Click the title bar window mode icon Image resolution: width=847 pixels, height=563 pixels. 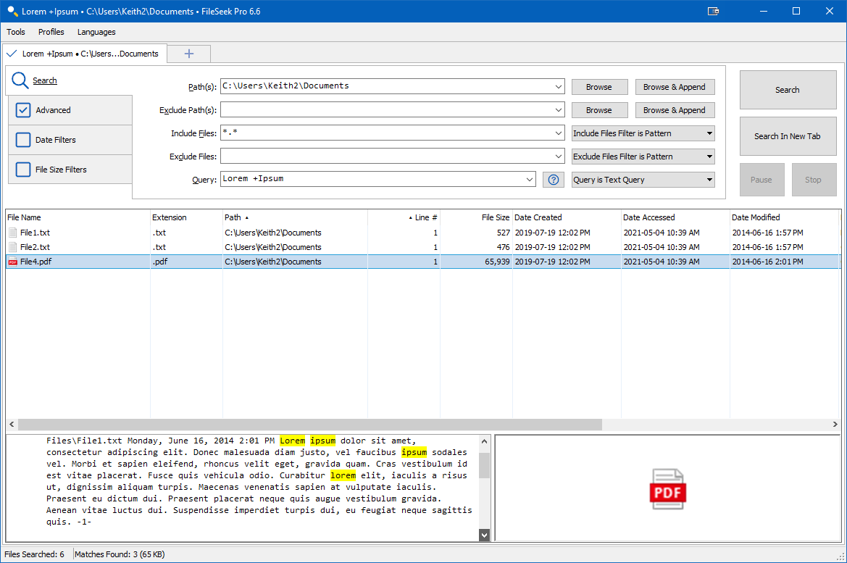pyautogui.click(x=714, y=11)
